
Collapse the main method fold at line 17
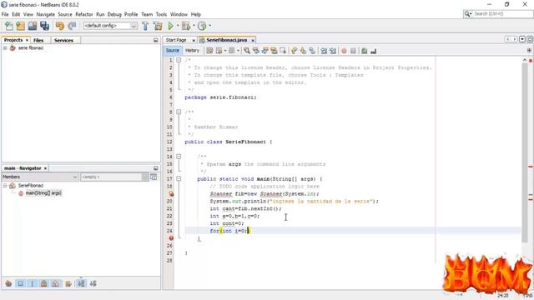pyautogui.click(x=179, y=179)
